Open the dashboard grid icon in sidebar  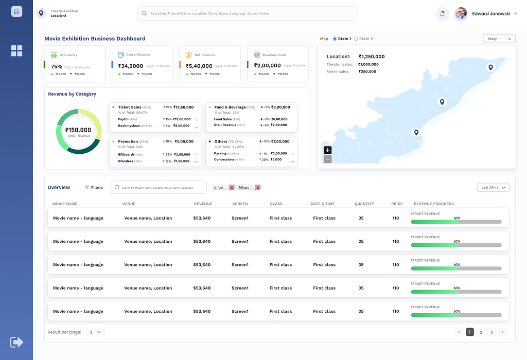(17, 51)
